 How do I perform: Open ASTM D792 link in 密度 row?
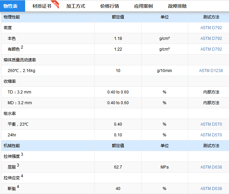pyautogui.click(x=211, y=28)
